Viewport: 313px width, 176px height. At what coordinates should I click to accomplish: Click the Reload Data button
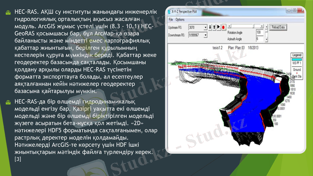pyautogui.click(x=278, y=27)
